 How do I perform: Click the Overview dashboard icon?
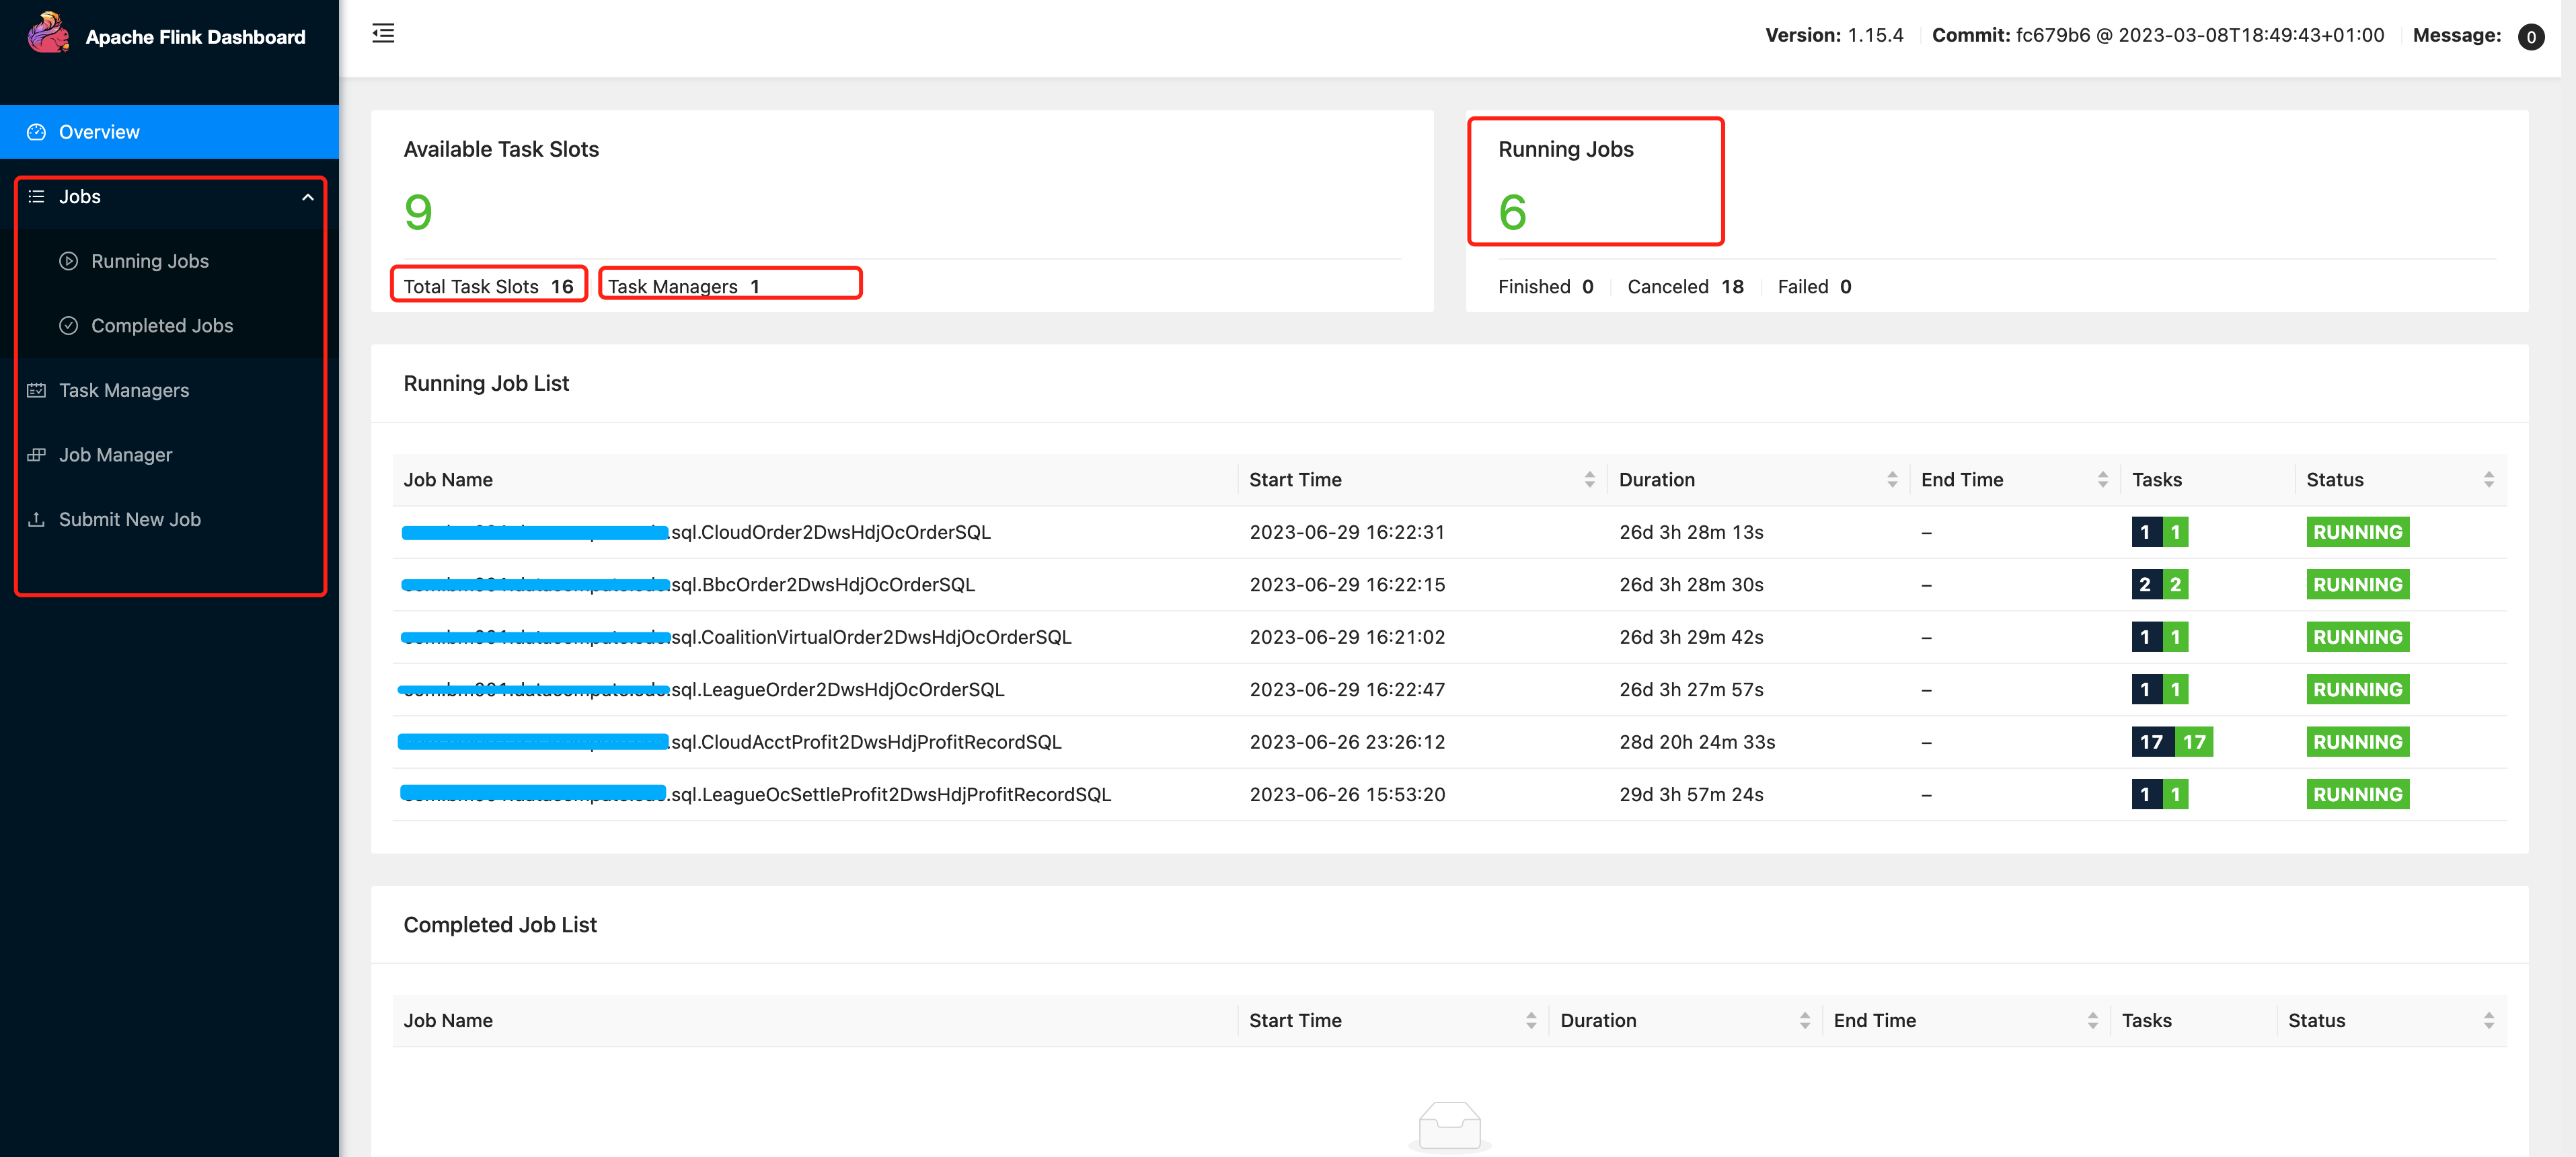click(37, 132)
